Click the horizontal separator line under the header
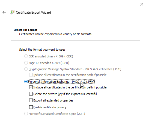The width and height of the screenshot is (146, 123). click(75, 41)
